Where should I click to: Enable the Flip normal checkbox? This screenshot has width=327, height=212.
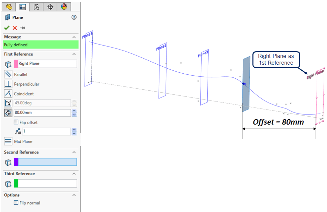pos(16,203)
